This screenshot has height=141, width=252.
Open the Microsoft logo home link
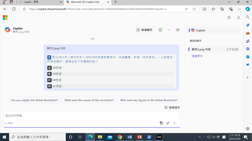(5, 18)
